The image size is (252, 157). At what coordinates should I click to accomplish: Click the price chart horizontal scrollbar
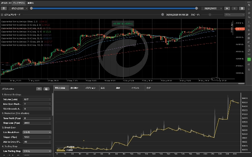(x=241, y=83)
